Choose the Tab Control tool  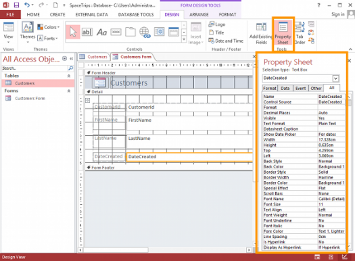coord(131,32)
